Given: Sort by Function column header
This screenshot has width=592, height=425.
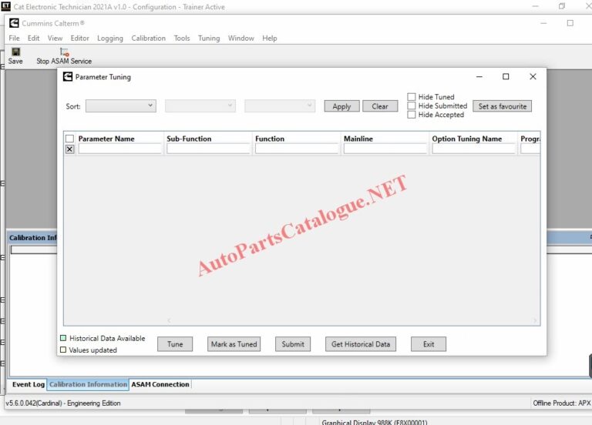Looking at the screenshot, I should tap(270, 139).
